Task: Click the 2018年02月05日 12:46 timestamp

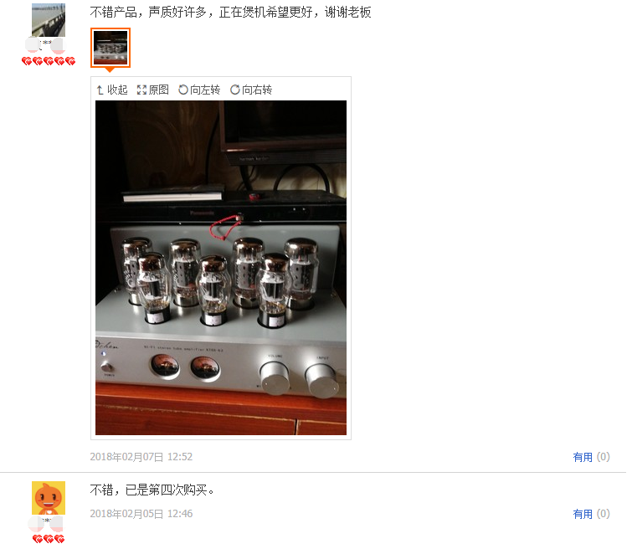Action: click(141, 513)
